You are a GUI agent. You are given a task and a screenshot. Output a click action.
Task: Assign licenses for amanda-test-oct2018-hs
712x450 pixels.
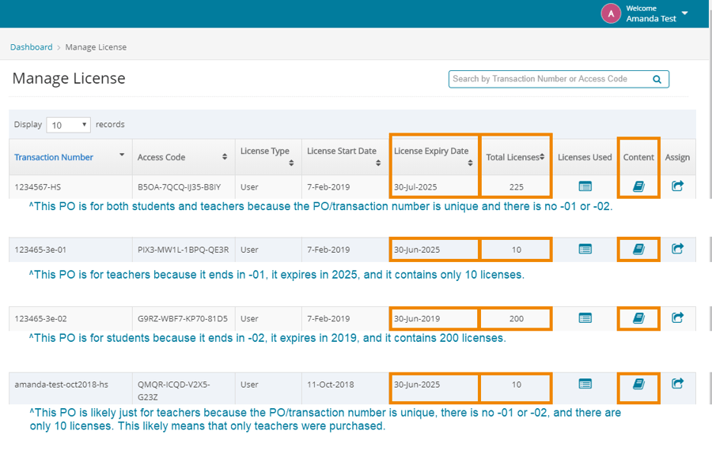(x=677, y=384)
